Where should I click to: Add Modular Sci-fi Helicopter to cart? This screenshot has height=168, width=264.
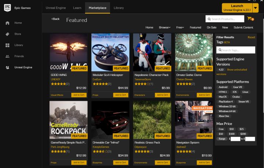click(121, 95)
